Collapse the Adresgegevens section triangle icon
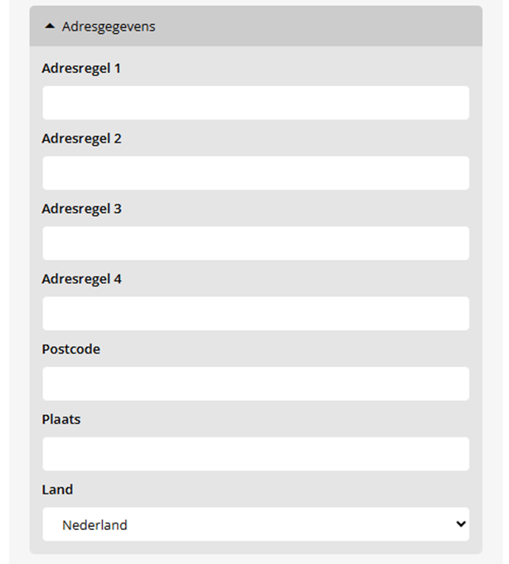 50,27
